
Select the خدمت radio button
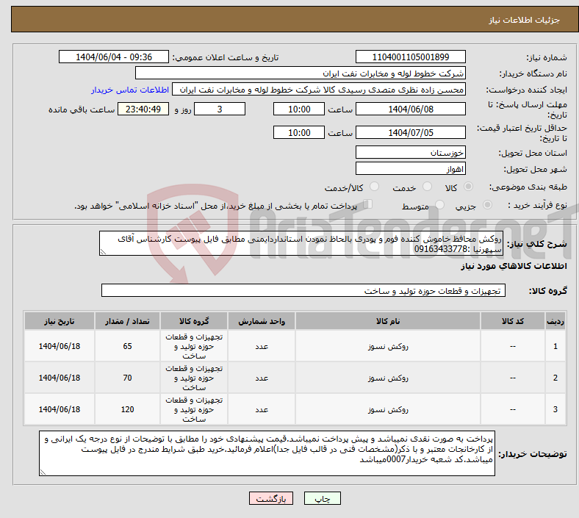pyautogui.click(x=427, y=187)
